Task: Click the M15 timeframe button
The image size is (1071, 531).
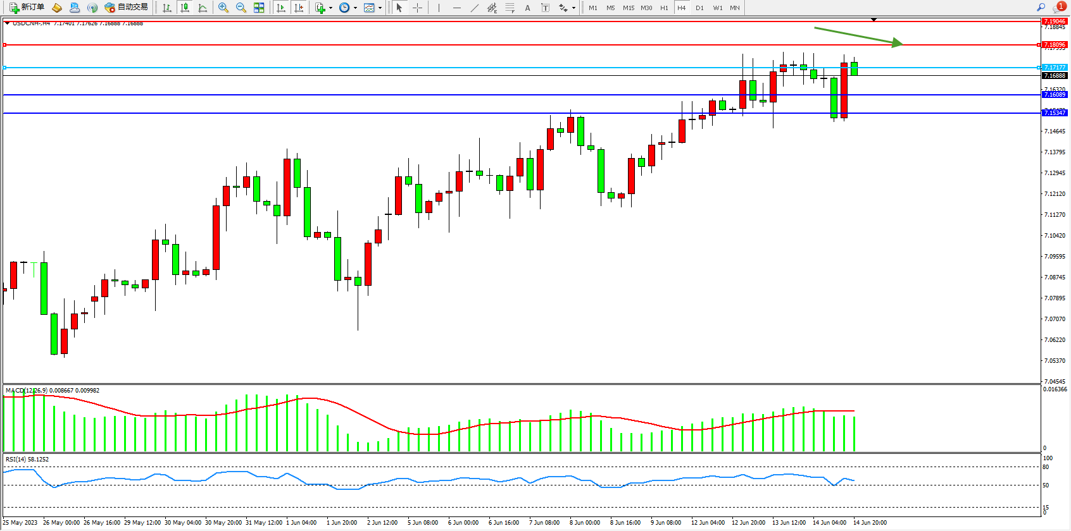Action: [628, 8]
